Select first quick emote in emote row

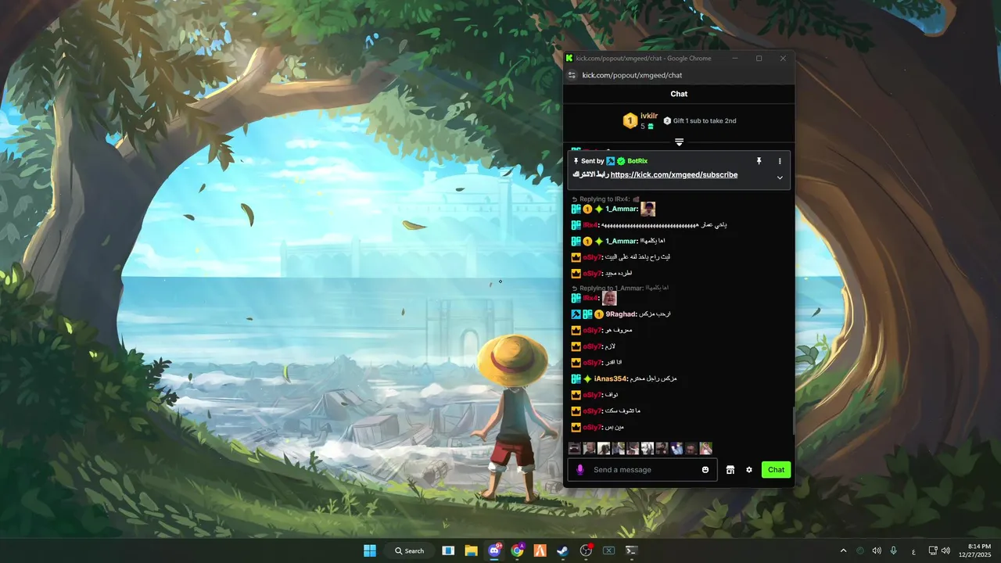[x=574, y=448]
